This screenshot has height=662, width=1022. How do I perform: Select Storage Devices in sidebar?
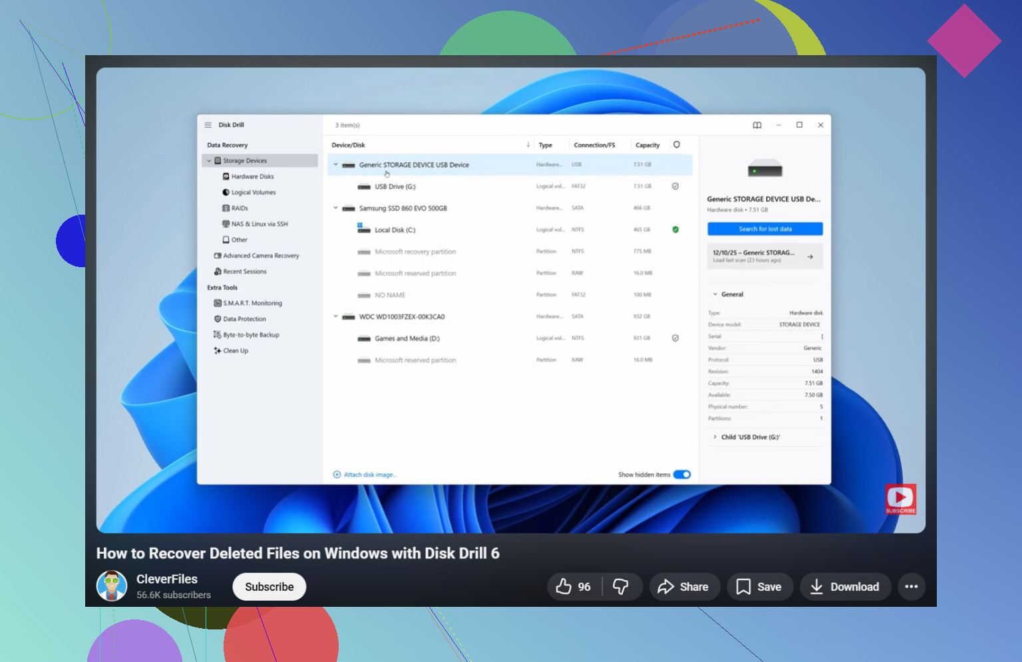[x=260, y=161]
